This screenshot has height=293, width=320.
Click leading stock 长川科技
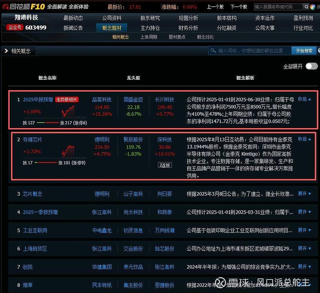164,99
